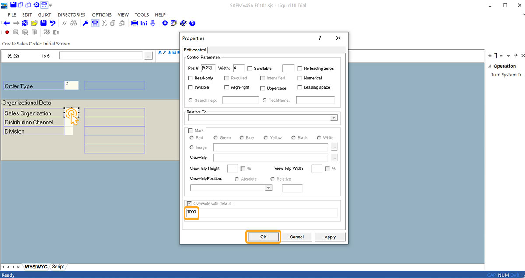525x278 pixels.
Task: Toggle the Read-only checkbox
Action: pyautogui.click(x=190, y=78)
